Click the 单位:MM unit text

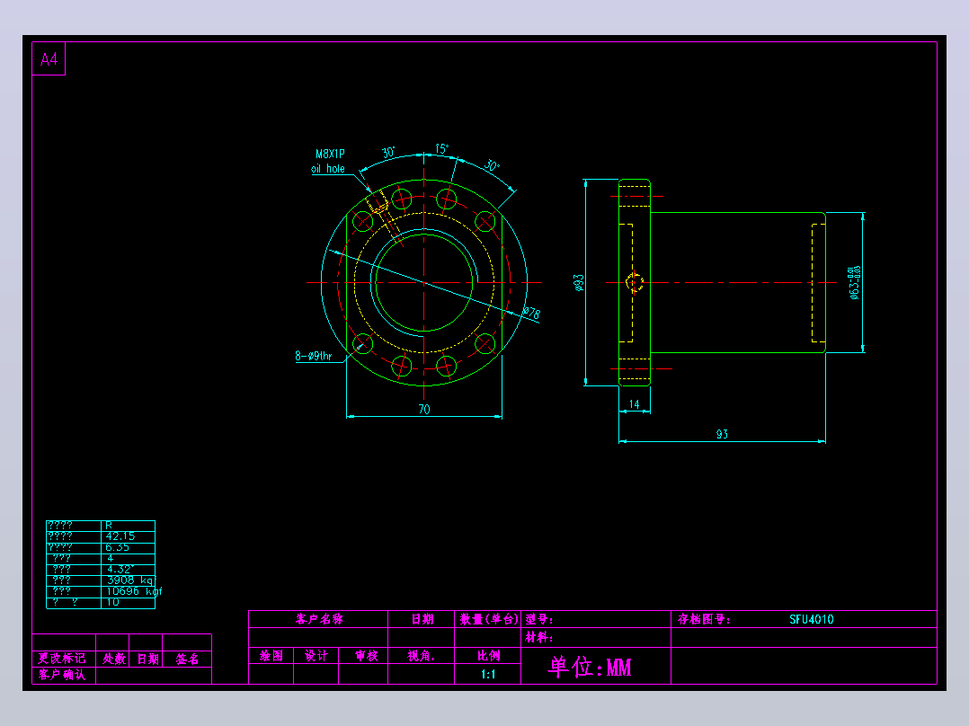coord(590,667)
